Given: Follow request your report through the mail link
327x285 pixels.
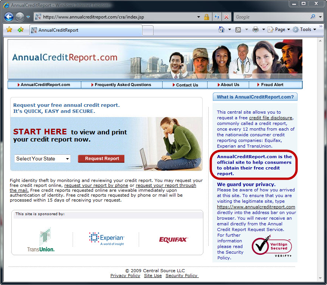Looking at the screenshot, I should [x=166, y=185].
